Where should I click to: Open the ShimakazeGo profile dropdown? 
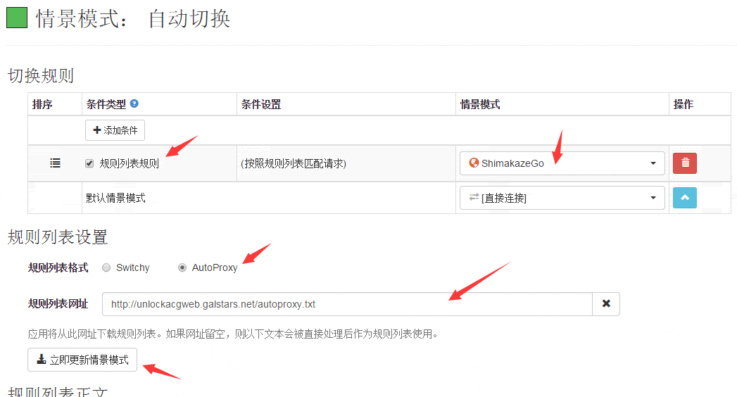562,163
